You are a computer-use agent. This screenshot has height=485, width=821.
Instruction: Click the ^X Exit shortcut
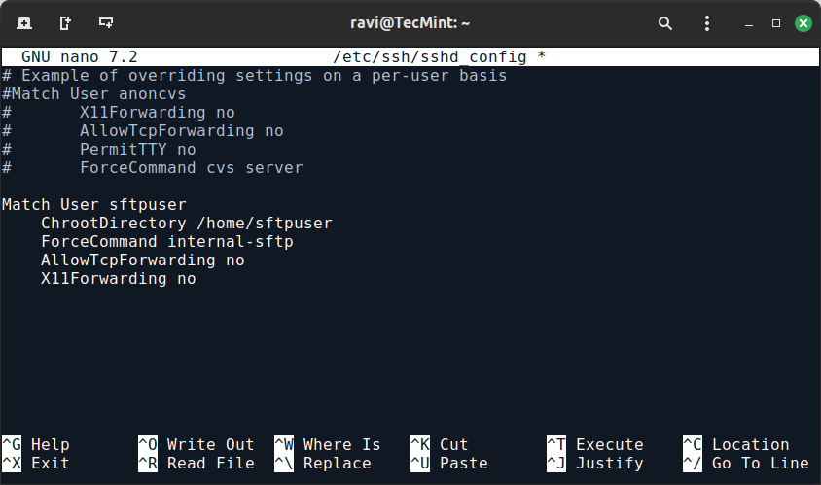pos(36,464)
